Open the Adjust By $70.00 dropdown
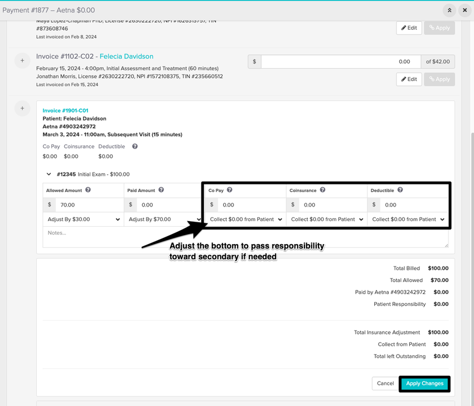 (x=163, y=219)
